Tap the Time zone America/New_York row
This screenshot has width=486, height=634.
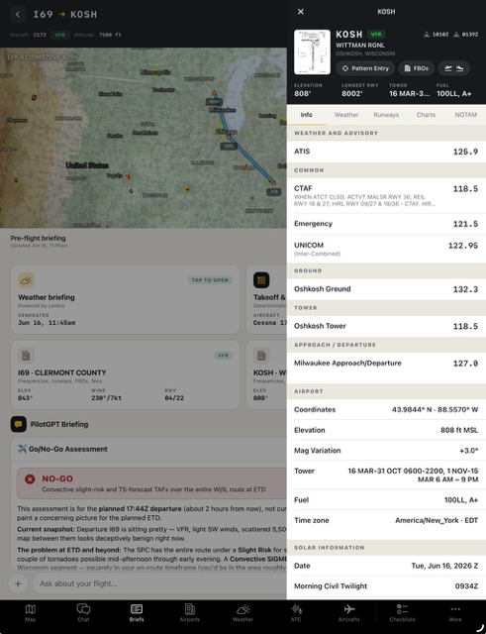(x=386, y=520)
